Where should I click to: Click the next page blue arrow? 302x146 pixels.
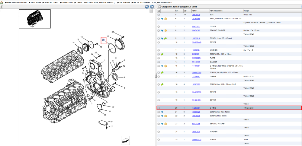[x=152, y=7]
